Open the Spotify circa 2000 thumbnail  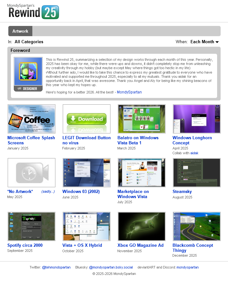31,226
